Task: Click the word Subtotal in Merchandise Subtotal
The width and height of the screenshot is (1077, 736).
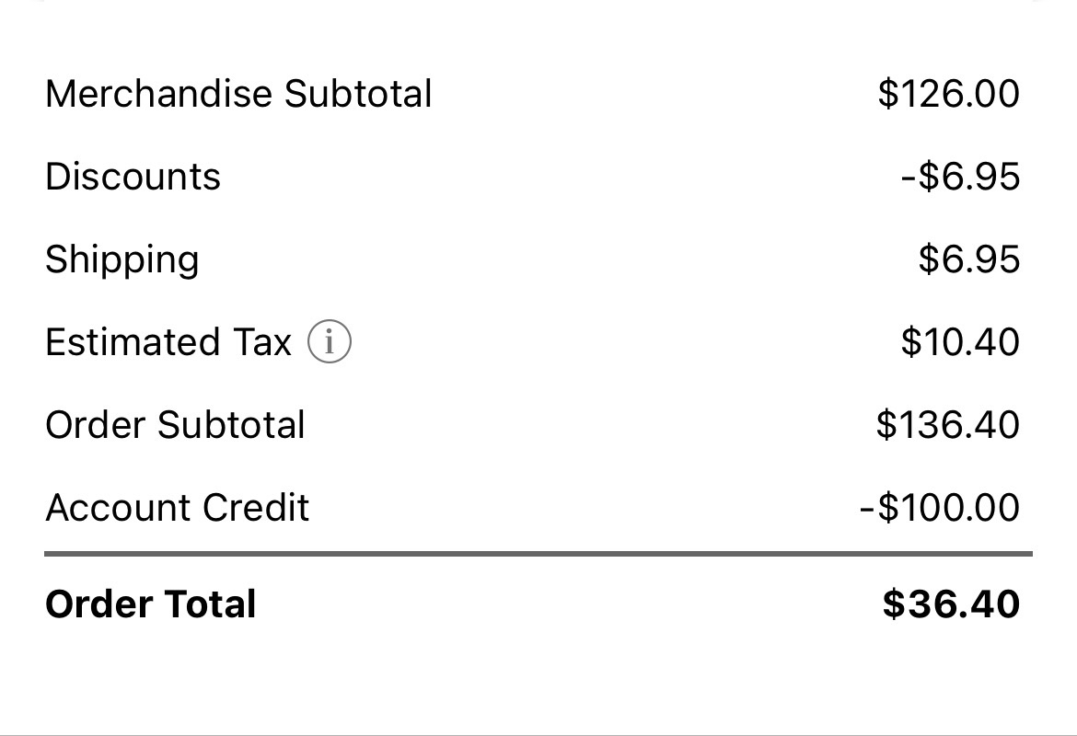Action: pyautogui.click(x=358, y=93)
